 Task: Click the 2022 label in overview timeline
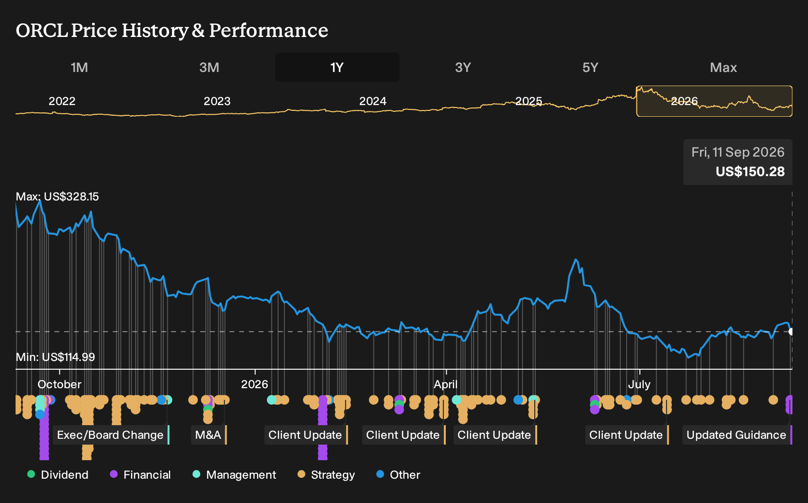62,101
